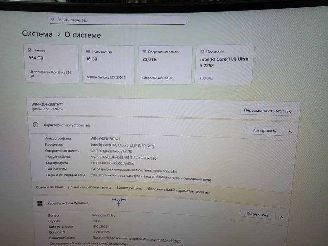Viewport: 328px width, 246px height.
Task: Collapse the Характеристики Windows section chevron
Action: click(x=282, y=217)
